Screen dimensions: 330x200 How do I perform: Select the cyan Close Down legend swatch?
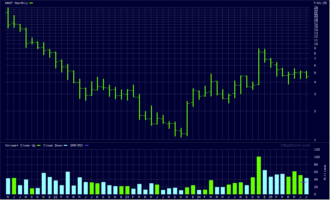(66, 146)
